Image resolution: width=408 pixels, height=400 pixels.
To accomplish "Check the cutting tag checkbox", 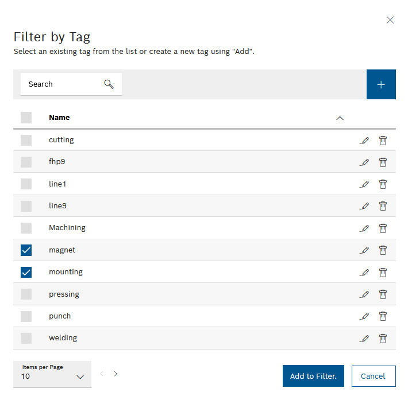I will coord(26,140).
